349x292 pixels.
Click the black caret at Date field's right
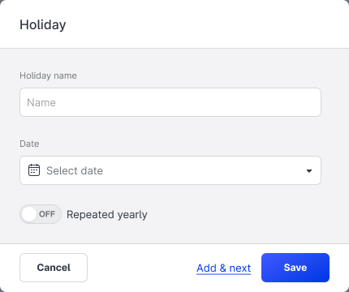309,171
